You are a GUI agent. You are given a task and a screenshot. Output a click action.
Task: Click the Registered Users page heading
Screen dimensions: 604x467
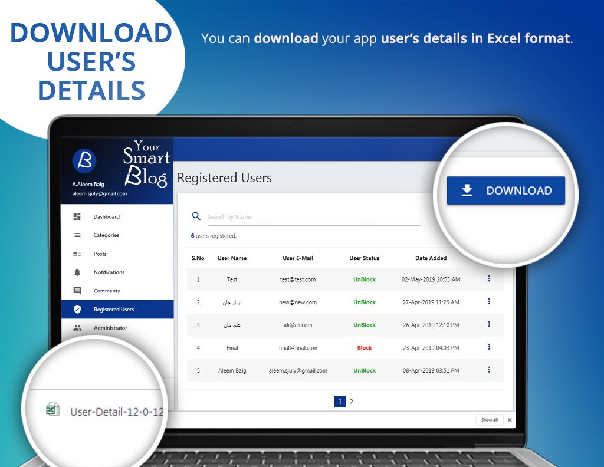point(225,178)
